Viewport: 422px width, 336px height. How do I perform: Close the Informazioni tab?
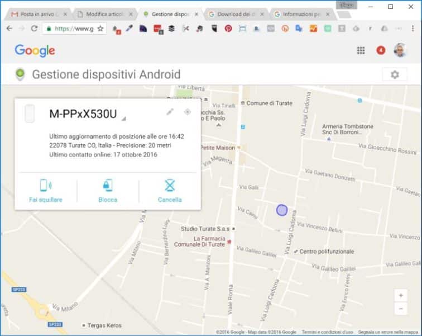click(328, 15)
